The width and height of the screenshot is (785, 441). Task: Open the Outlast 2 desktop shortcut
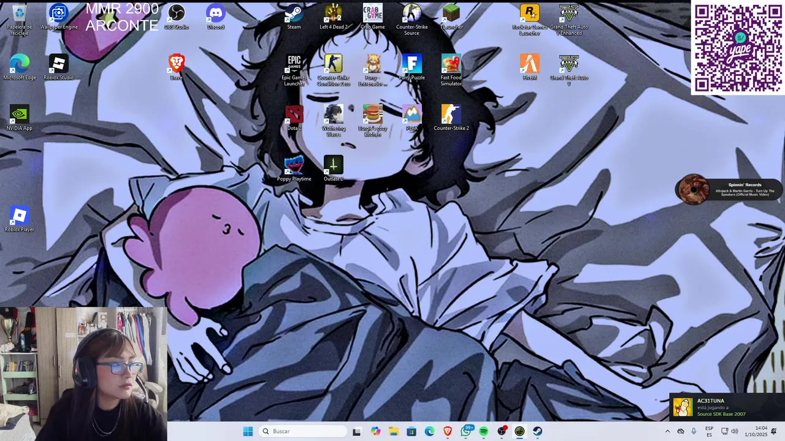click(334, 168)
